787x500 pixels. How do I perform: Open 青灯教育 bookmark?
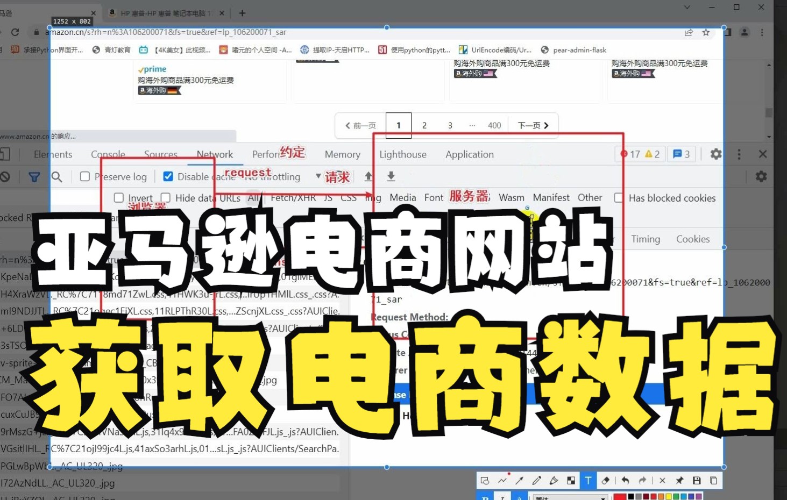(x=111, y=50)
